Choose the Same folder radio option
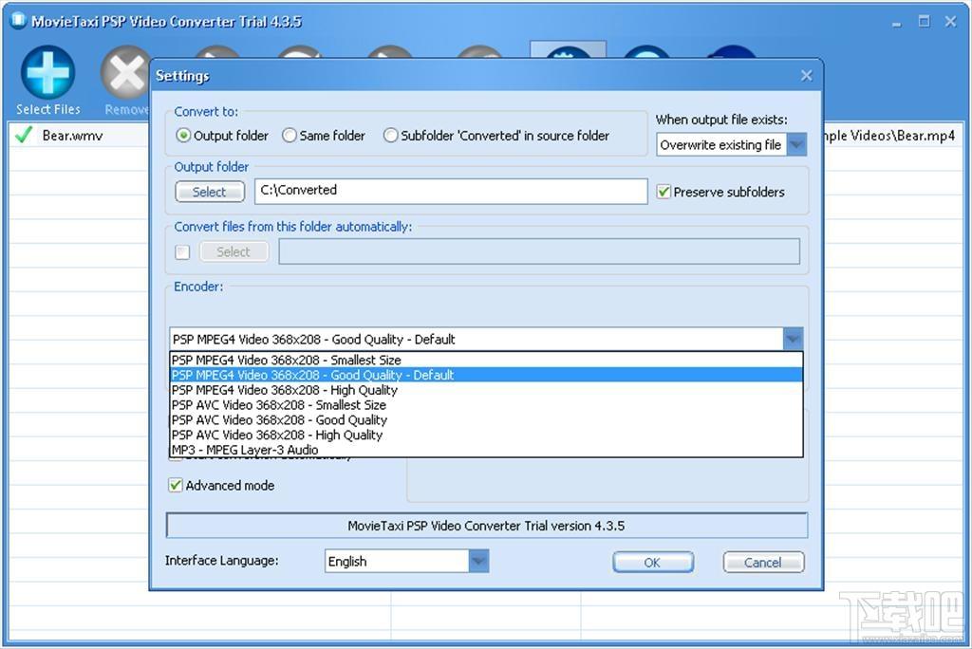This screenshot has height=649, width=972. [290, 135]
